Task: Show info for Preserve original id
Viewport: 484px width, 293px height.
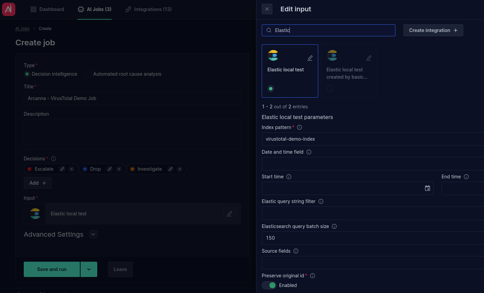Action: [x=313, y=276]
